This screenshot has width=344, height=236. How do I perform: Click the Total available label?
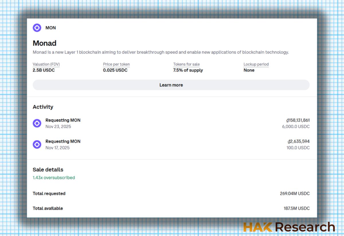(48, 209)
